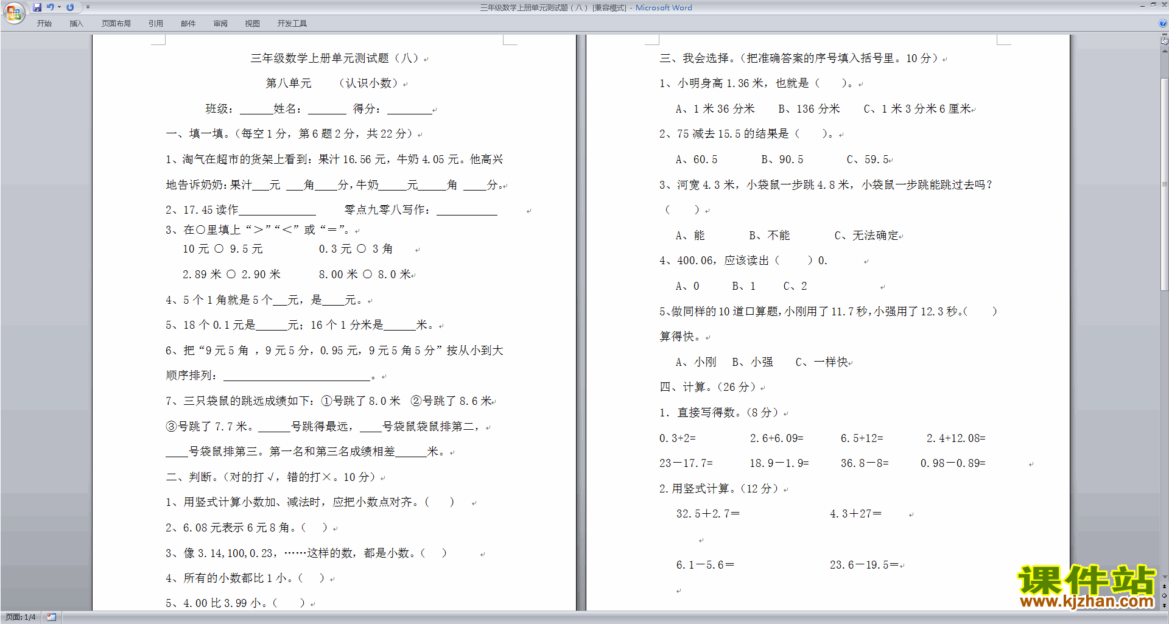The height and width of the screenshot is (624, 1169).
Task: Click the heading 三、我会选择
Action: point(695,58)
